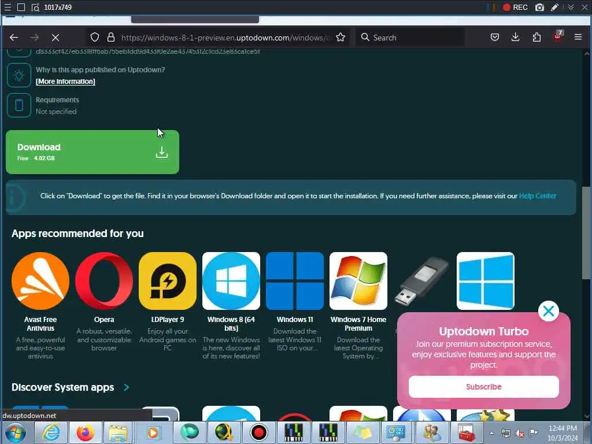Open the Firefox downloads panel
The width and height of the screenshot is (592, 444).
(515, 37)
